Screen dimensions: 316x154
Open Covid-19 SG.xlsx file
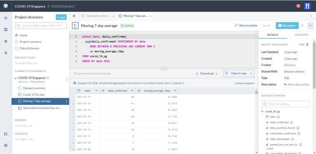34,95
